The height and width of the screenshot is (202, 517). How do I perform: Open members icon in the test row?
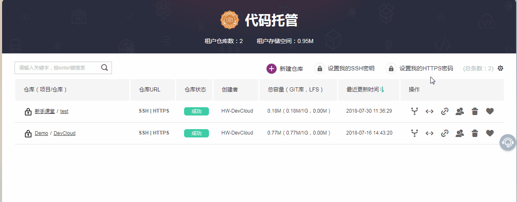[x=460, y=111]
